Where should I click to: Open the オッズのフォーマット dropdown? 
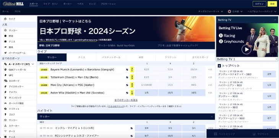point(211,11)
